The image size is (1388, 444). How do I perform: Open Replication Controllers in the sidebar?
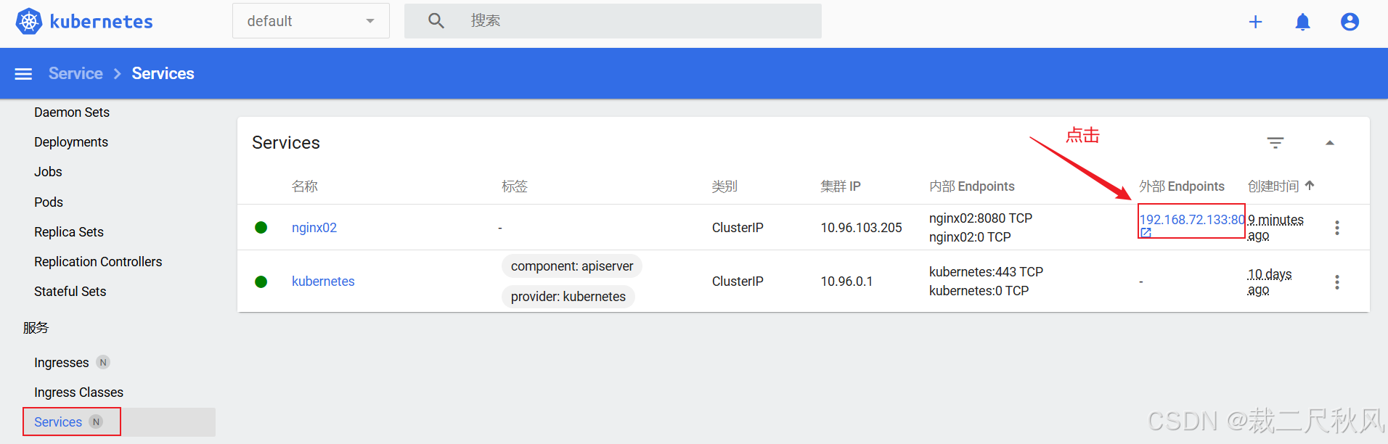click(x=98, y=262)
